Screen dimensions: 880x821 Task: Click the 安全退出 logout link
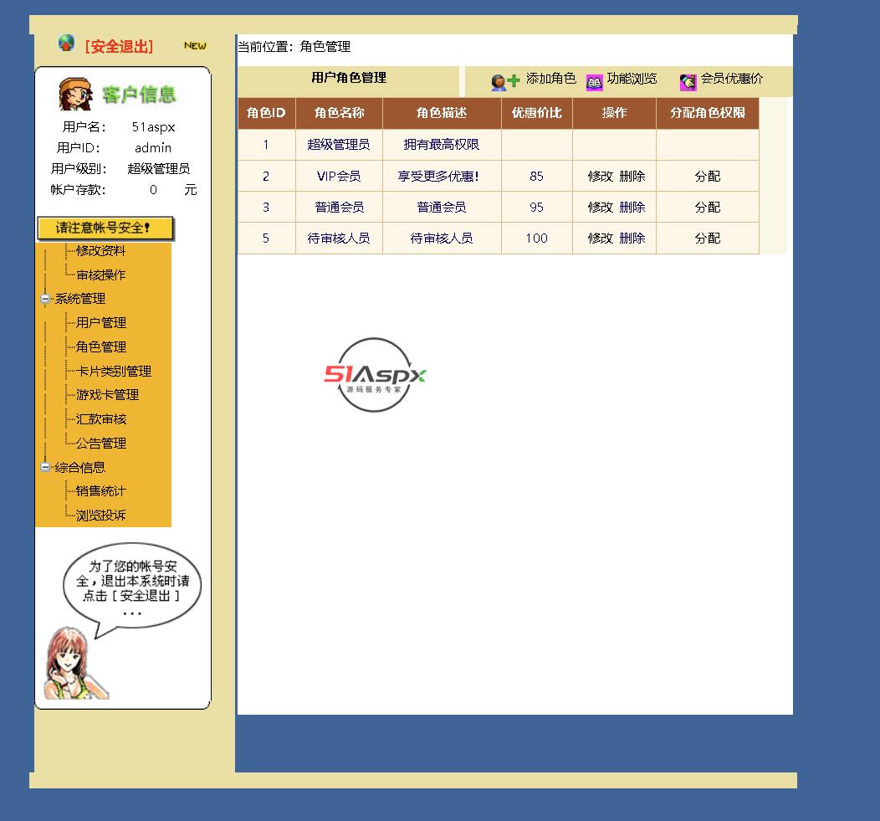[119, 46]
